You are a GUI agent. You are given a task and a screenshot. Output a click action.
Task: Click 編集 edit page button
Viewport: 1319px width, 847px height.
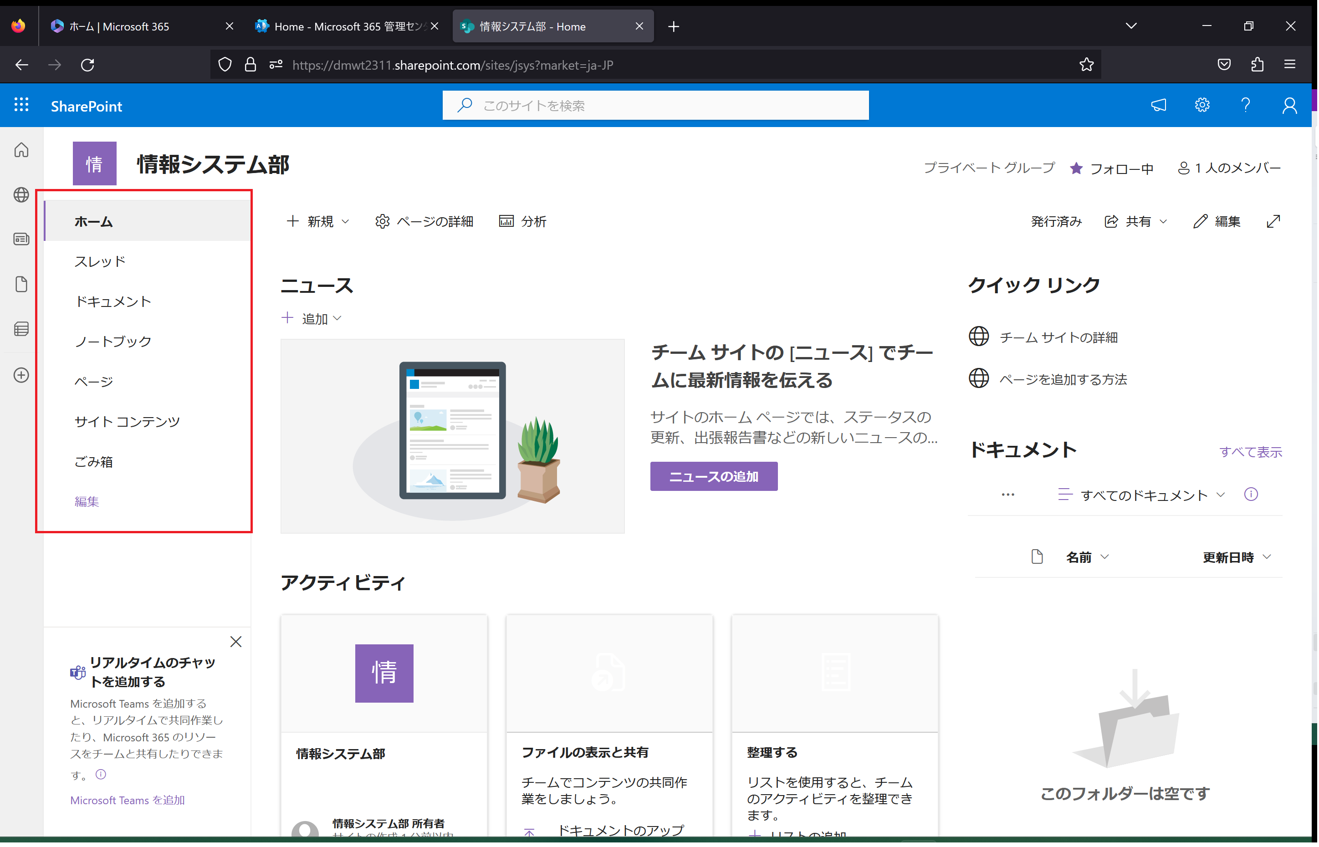(x=1217, y=221)
